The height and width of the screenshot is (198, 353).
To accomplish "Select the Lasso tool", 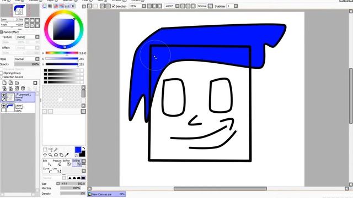I will (50, 150).
